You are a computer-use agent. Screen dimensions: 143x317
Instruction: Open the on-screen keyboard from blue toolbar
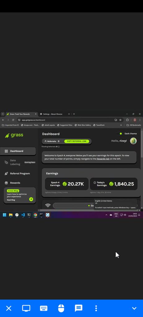click(x=43, y=308)
